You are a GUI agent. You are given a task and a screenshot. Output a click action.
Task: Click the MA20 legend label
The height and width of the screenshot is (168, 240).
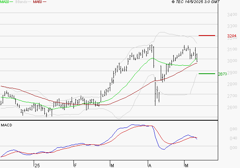(5, 2)
